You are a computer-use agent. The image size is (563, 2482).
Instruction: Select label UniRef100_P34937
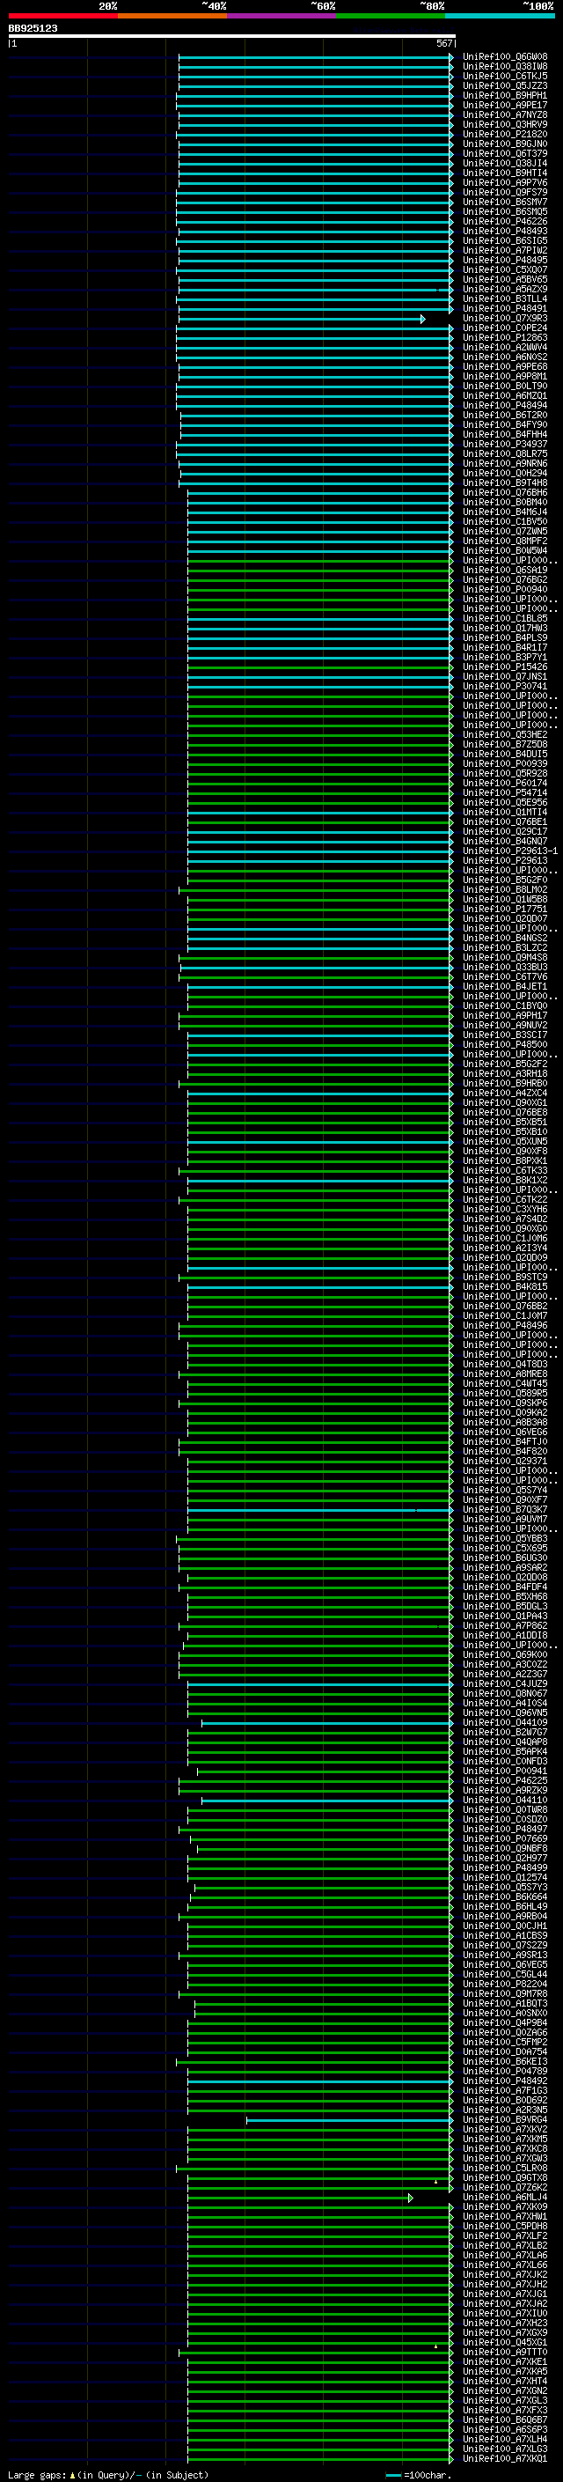(x=505, y=444)
